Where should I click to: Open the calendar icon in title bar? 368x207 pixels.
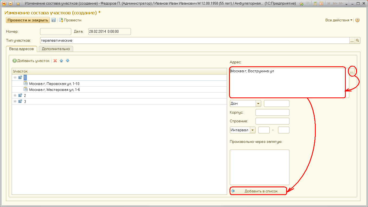(x=321, y=4)
